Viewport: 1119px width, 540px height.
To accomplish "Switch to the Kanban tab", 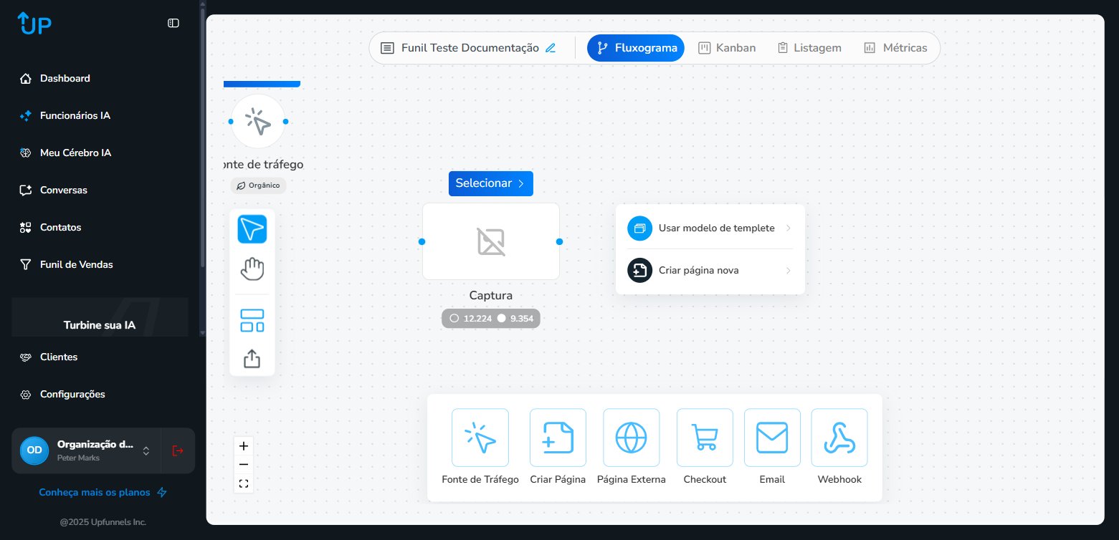I will point(727,48).
